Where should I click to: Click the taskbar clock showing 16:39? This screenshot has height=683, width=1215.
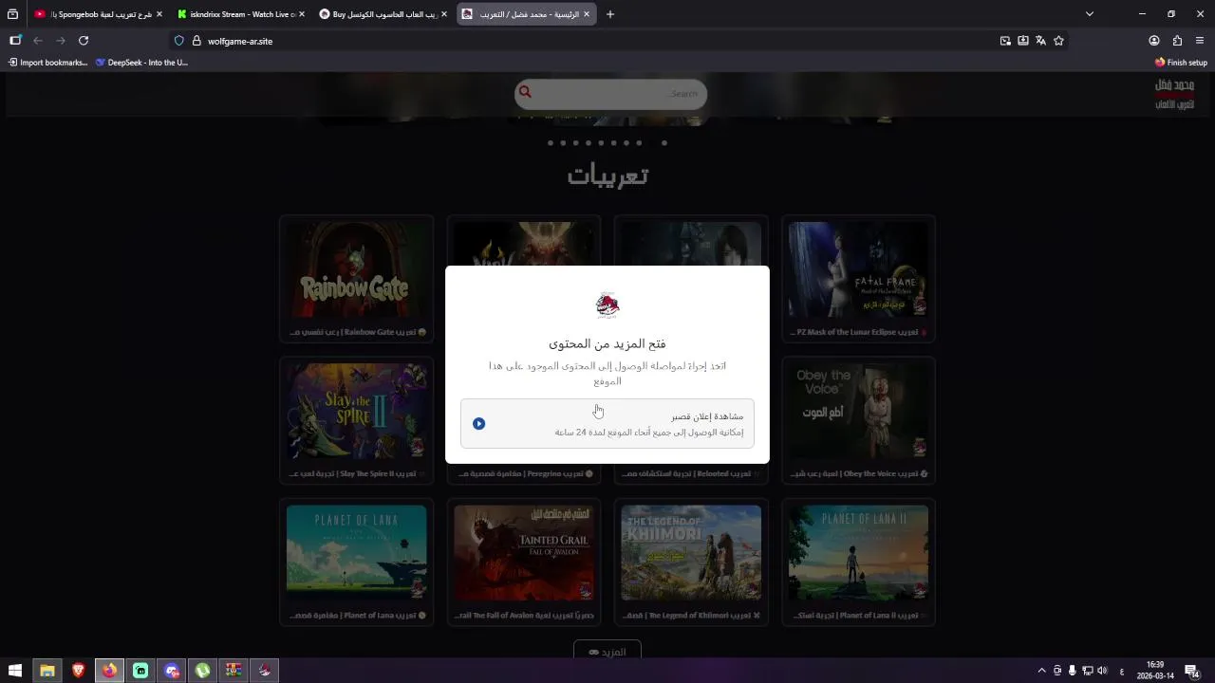(1155, 671)
